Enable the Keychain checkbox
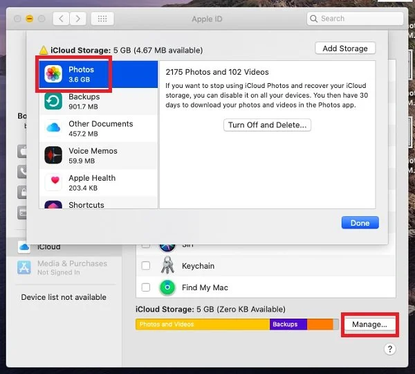 pos(146,265)
